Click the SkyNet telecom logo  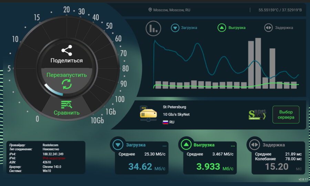pyautogui.click(x=257, y=115)
